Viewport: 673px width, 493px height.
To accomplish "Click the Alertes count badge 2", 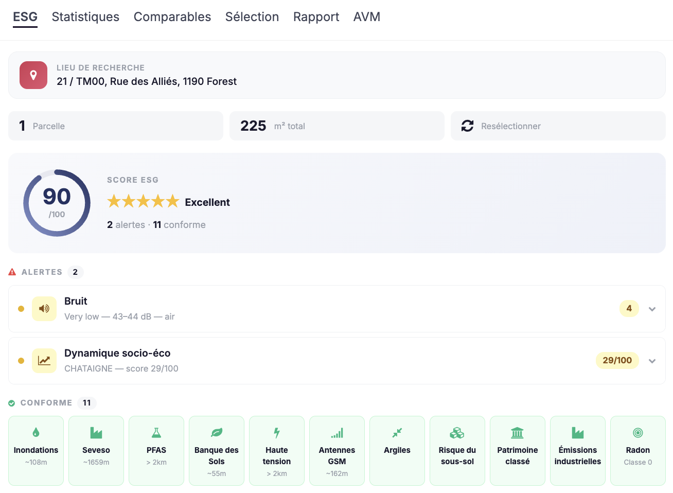I will point(75,272).
